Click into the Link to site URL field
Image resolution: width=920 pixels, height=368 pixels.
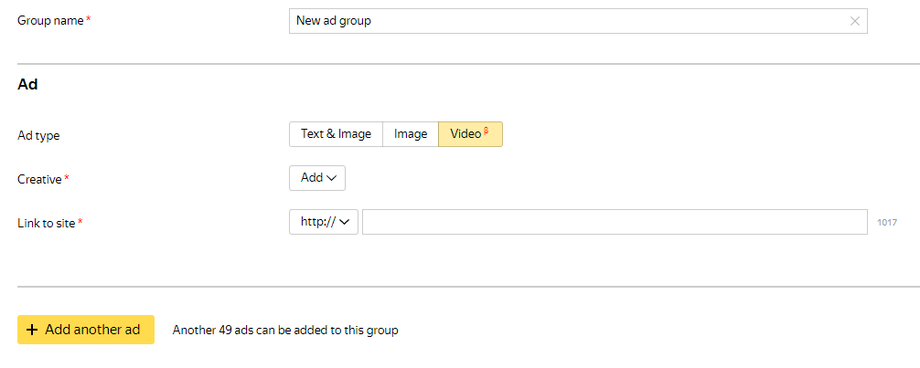[614, 222]
